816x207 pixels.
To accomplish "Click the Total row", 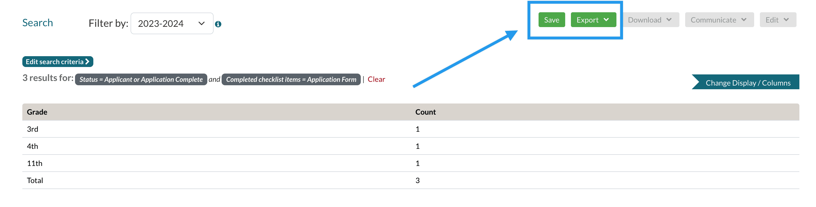I will click(35, 180).
